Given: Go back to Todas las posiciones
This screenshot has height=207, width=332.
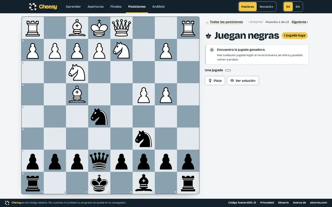Looking at the screenshot, I should [224, 22].
